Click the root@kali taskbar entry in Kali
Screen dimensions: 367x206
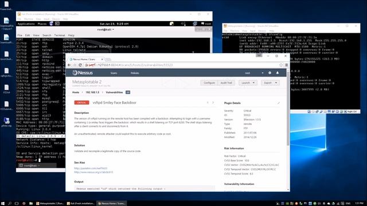pos(37,165)
